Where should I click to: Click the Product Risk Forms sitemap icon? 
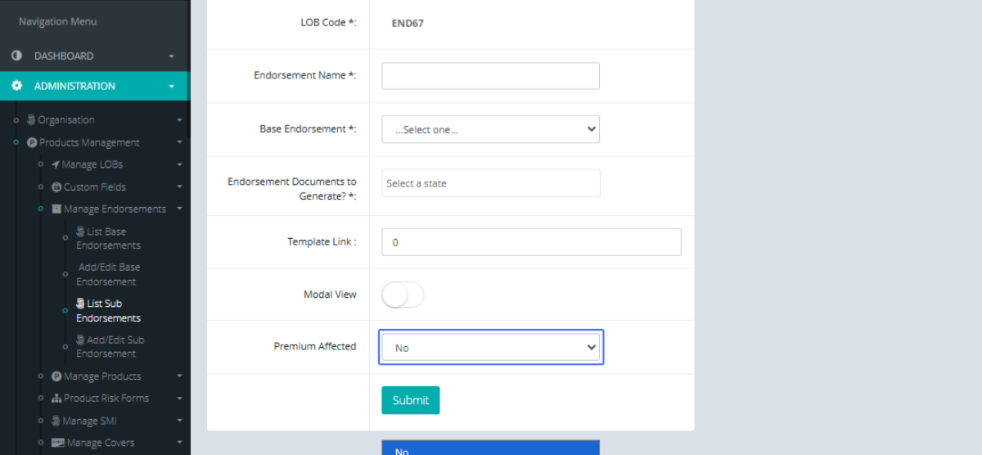pyautogui.click(x=56, y=399)
